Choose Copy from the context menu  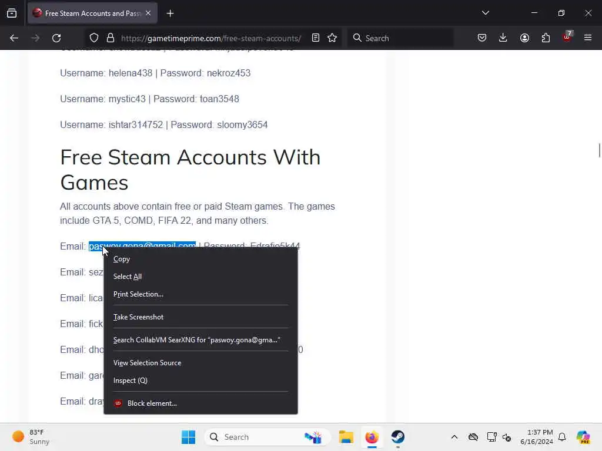pos(200,259)
